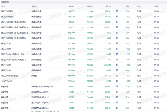Open the 9系三元材料(消费型) product name
Image resolution: width=167 pixels, height=112 pixels.
[9, 76]
